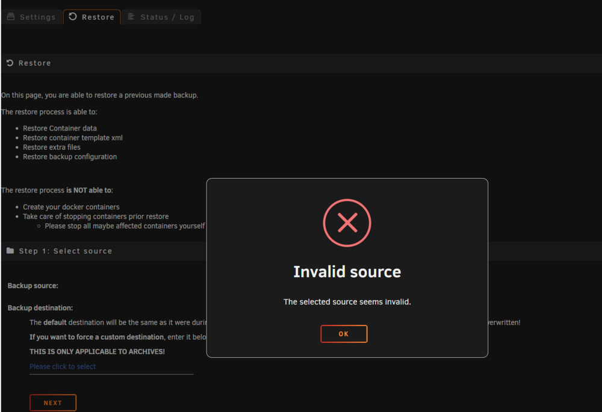Click 'The restore process is able to:' line
The height and width of the screenshot is (412, 602).
(x=49, y=112)
